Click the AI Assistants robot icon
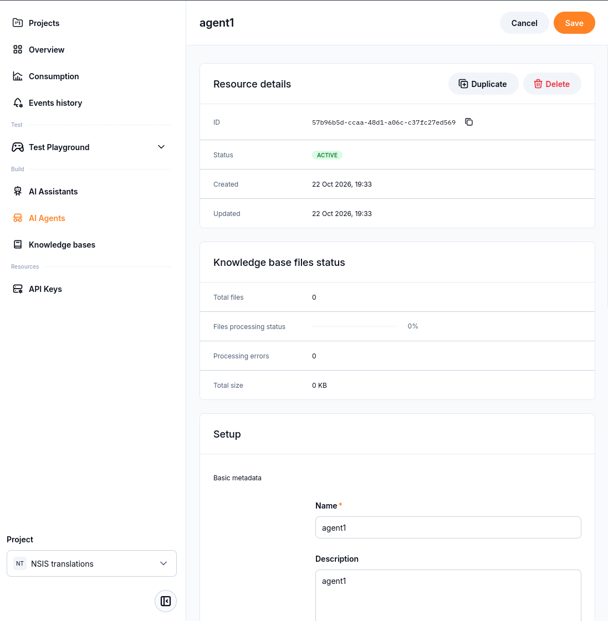 [17, 192]
